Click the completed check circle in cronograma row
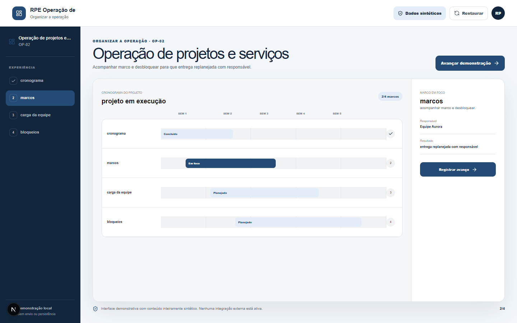Image resolution: width=517 pixels, height=323 pixels. (x=391, y=134)
